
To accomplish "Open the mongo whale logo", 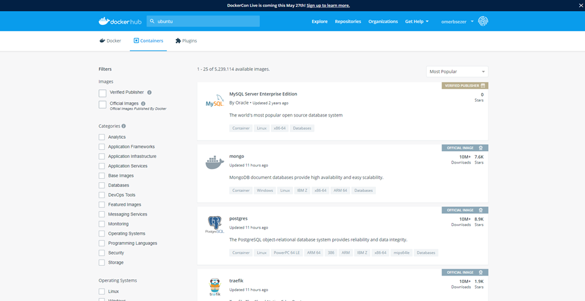I will tap(215, 164).
